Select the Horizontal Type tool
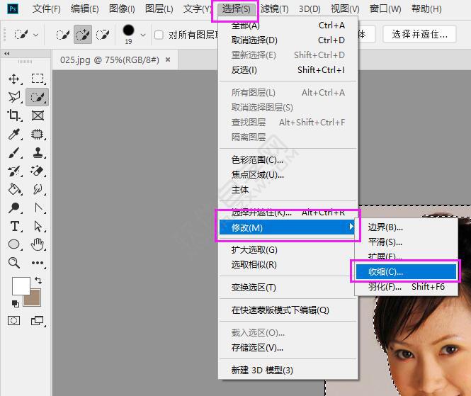471x396 pixels. (14, 226)
